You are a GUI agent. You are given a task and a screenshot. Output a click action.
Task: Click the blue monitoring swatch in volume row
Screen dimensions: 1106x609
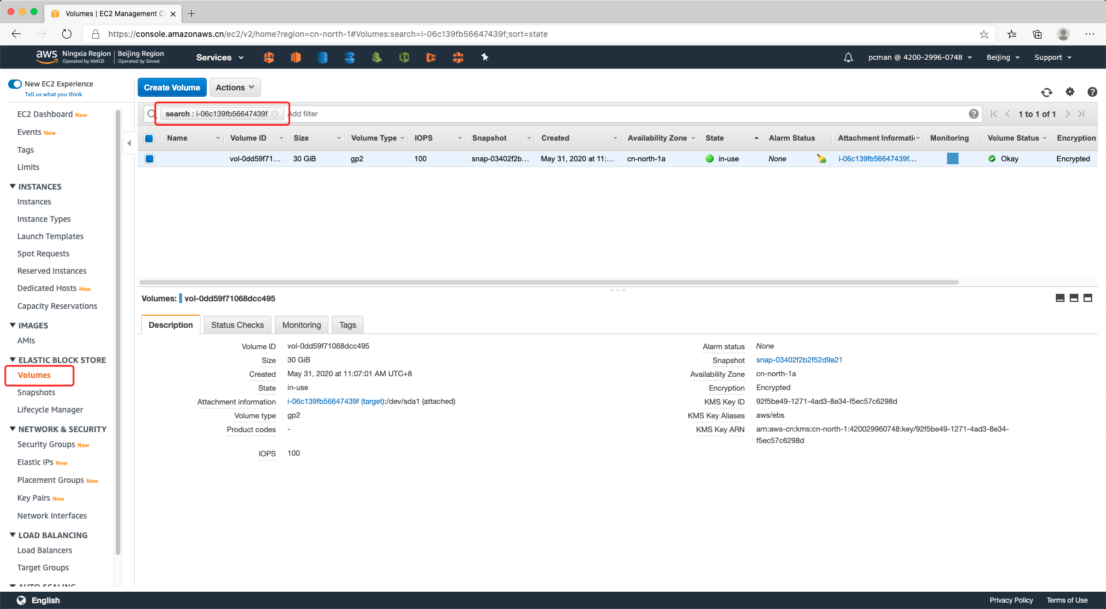coord(952,158)
